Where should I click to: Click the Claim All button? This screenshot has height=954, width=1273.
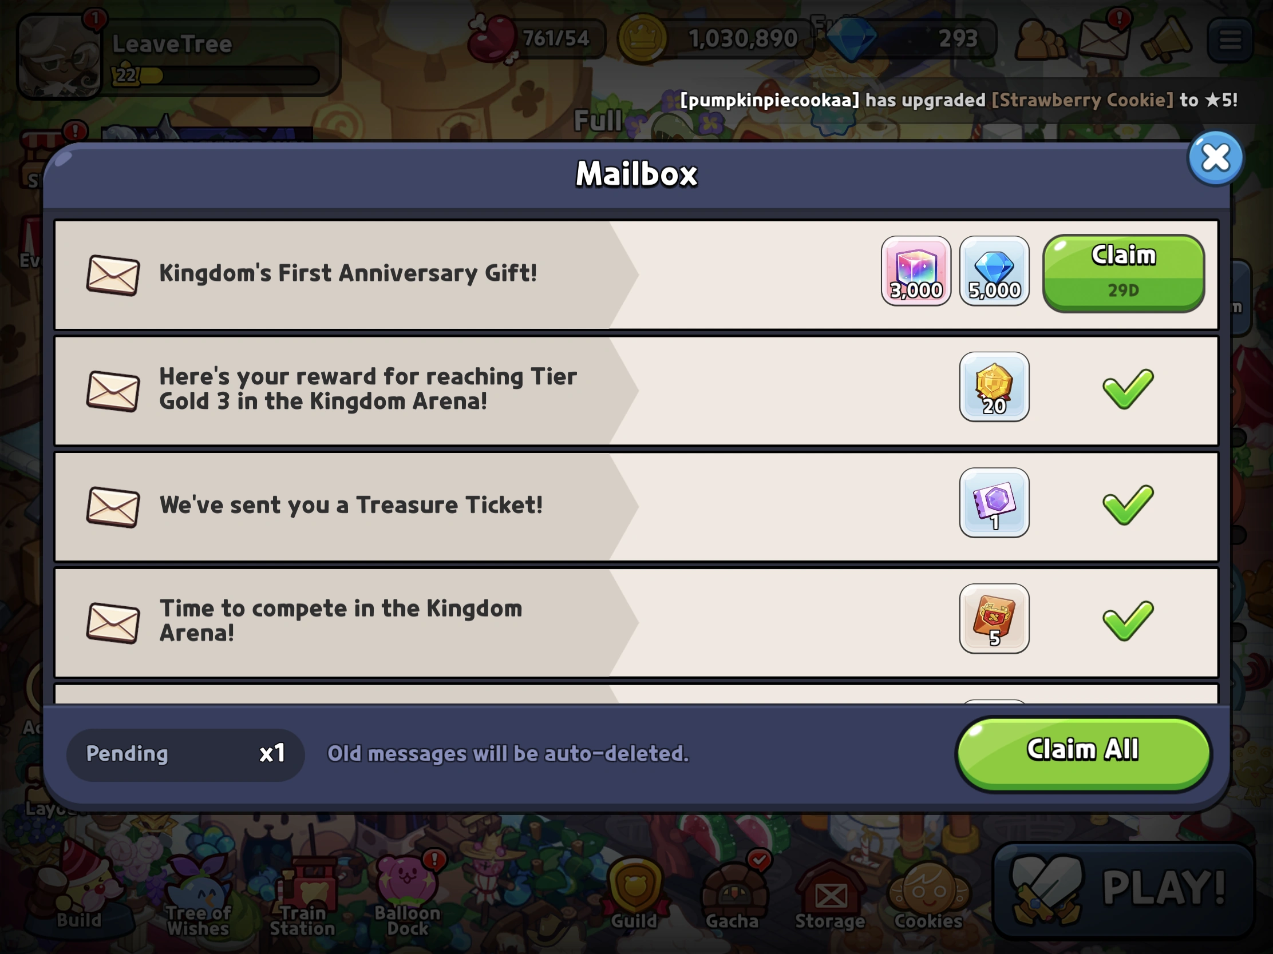1083,753
